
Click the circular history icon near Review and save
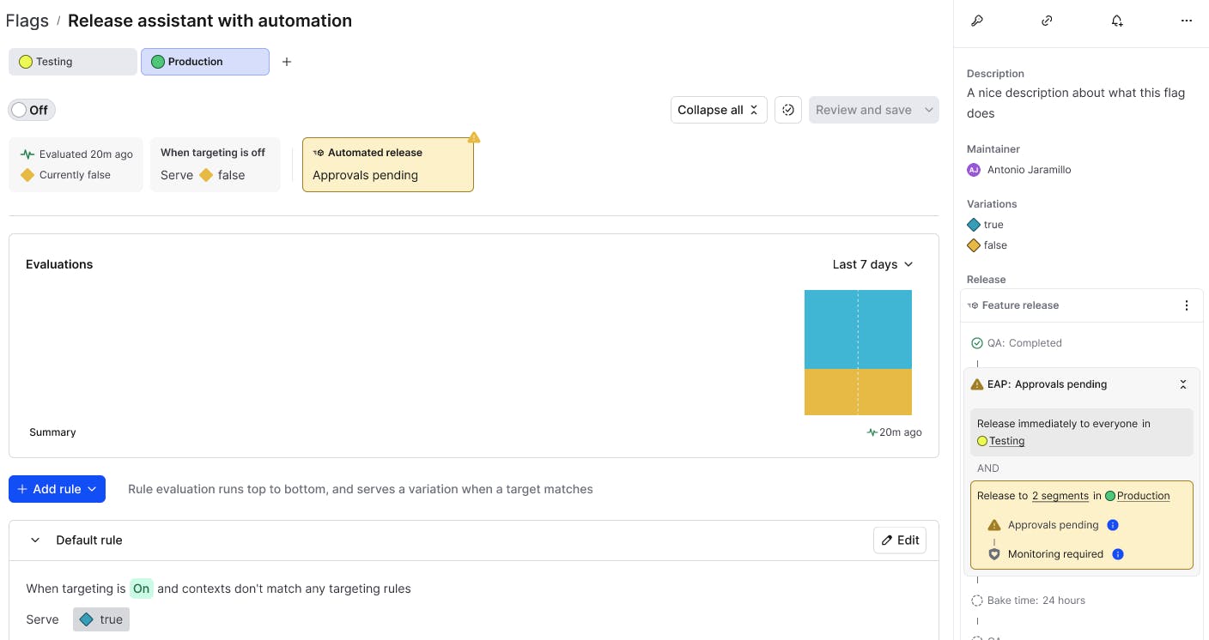[788, 110]
